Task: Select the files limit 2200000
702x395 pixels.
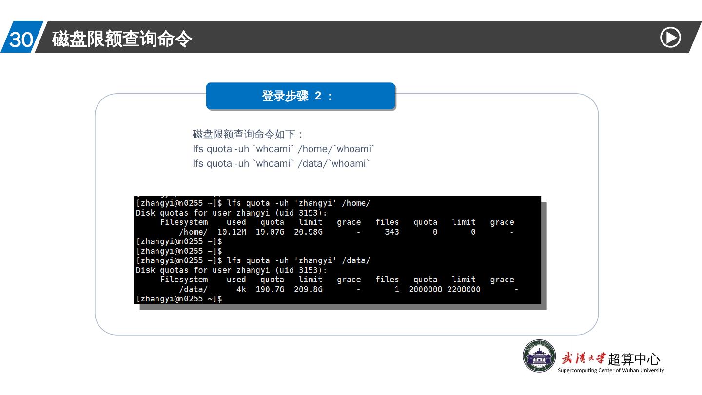Action: [x=464, y=289]
